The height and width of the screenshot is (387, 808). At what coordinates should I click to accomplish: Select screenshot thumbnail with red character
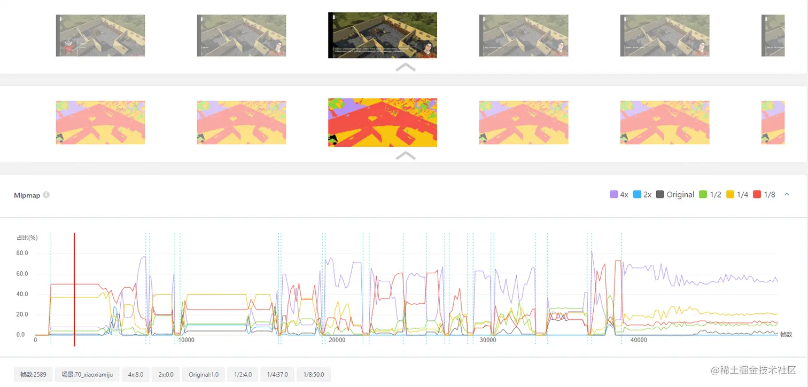100,35
